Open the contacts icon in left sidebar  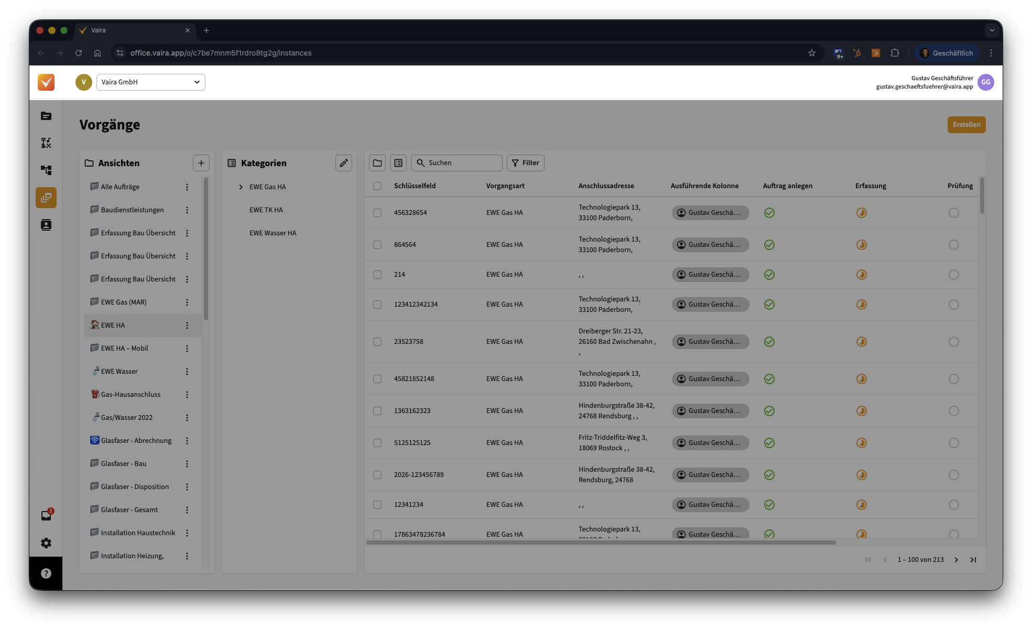[x=46, y=225]
